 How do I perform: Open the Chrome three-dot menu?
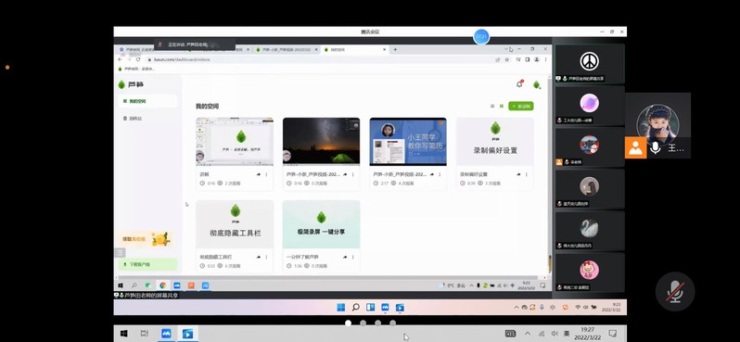[x=545, y=59]
